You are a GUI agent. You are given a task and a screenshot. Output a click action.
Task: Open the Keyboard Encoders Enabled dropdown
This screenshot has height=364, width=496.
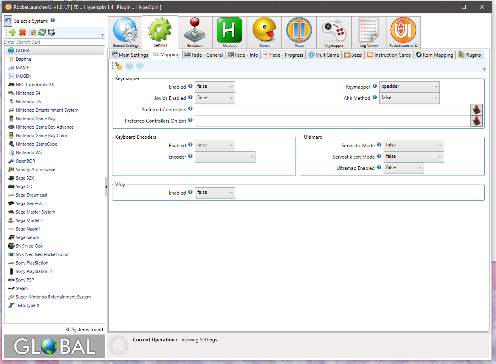point(215,146)
